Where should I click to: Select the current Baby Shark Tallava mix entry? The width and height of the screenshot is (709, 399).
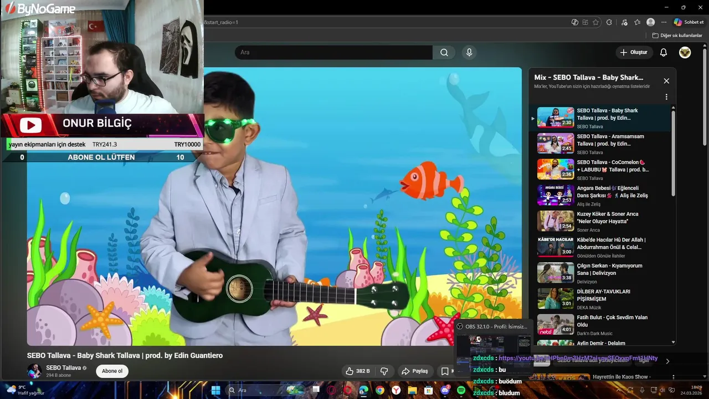601,117
